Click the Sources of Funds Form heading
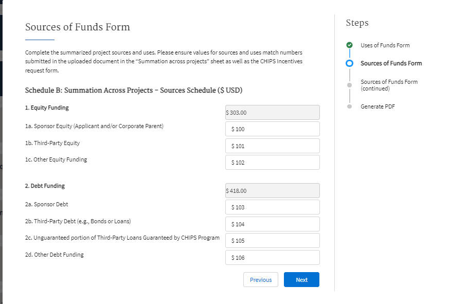Screen dimensions: 449x304 (x=78, y=27)
